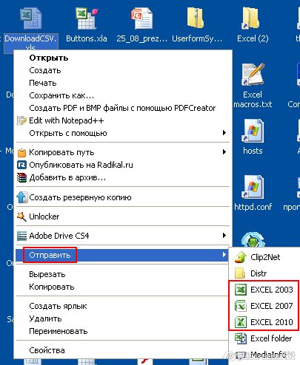The image size is (300, 365).
Task: Send file to EXCEL 2003
Action: click(264, 290)
